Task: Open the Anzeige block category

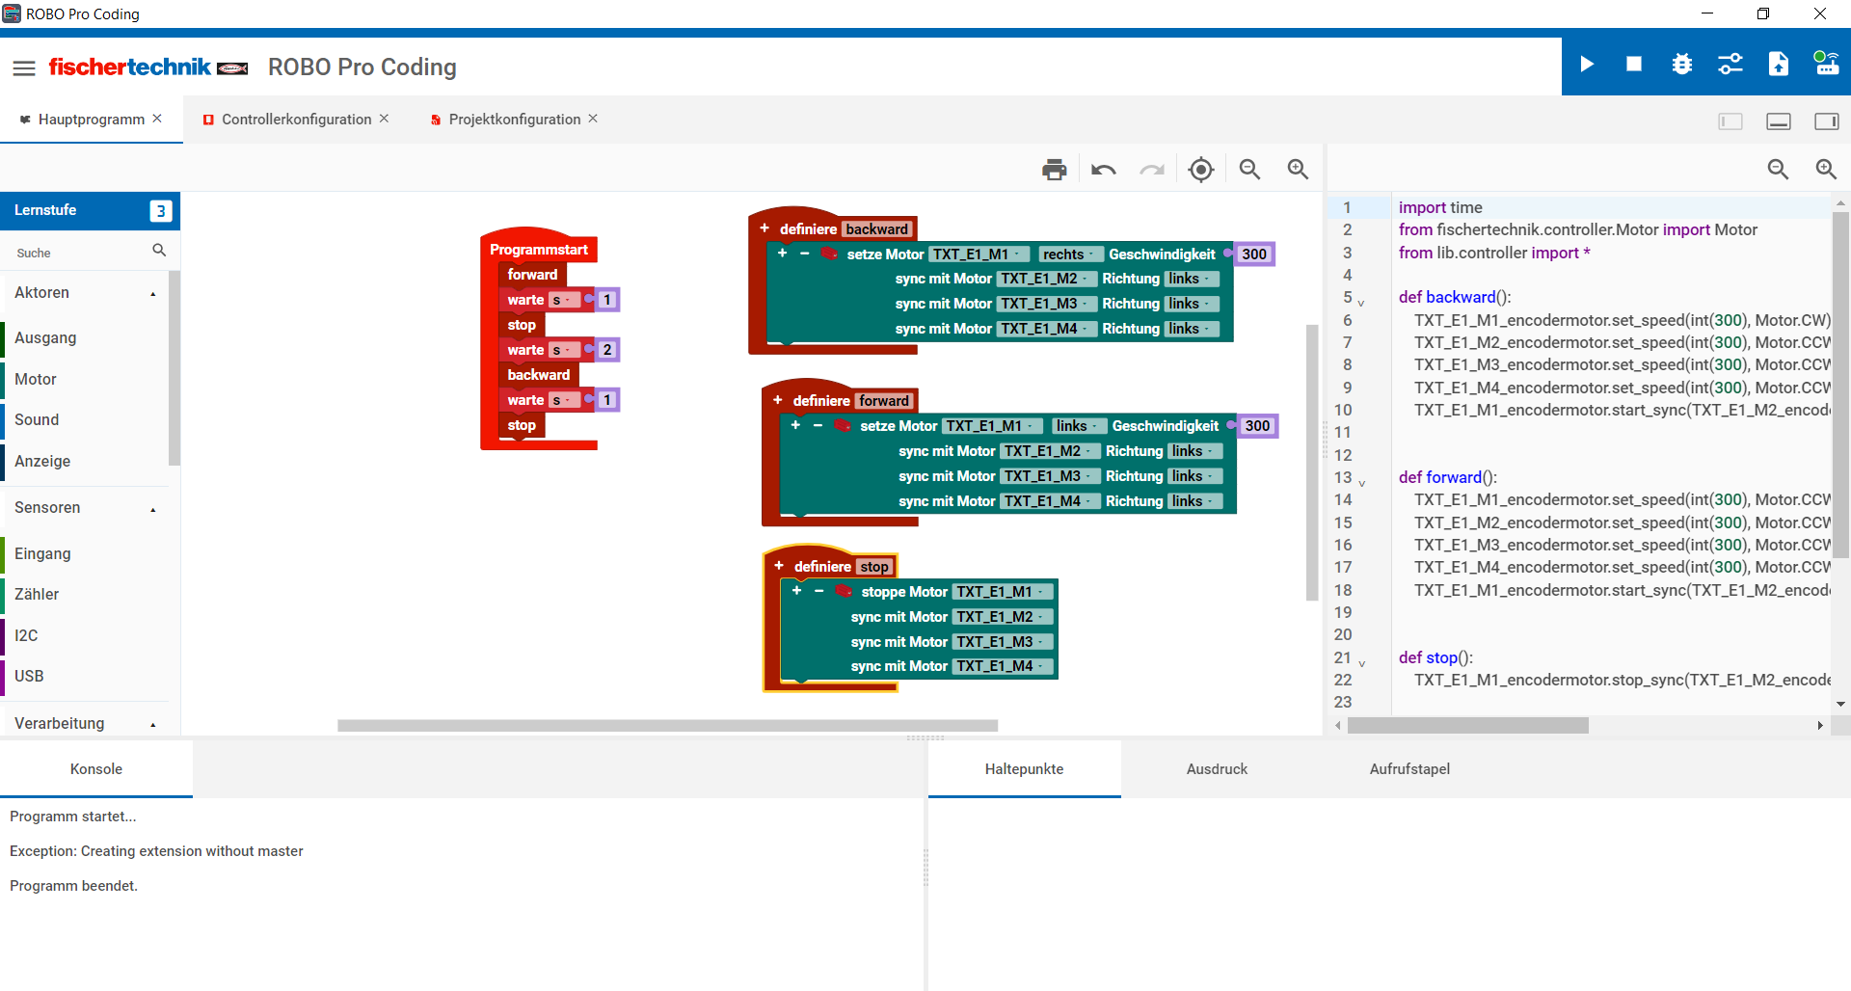Action: (84, 462)
